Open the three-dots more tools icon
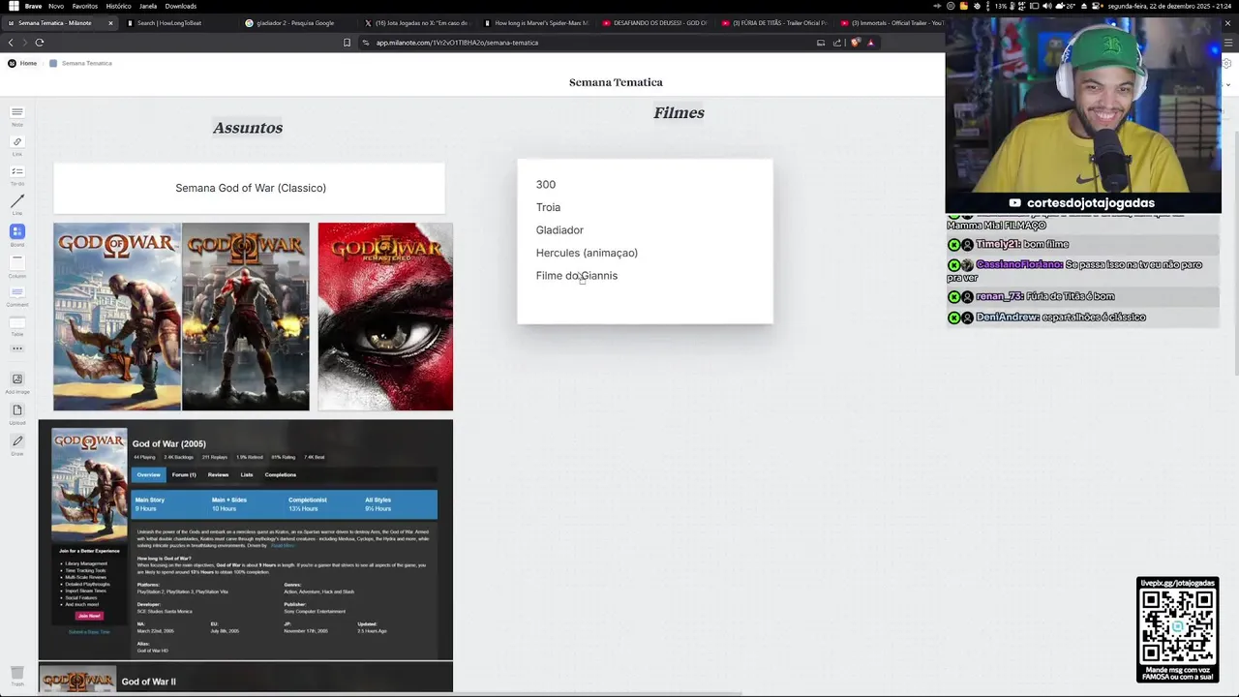 (16, 348)
